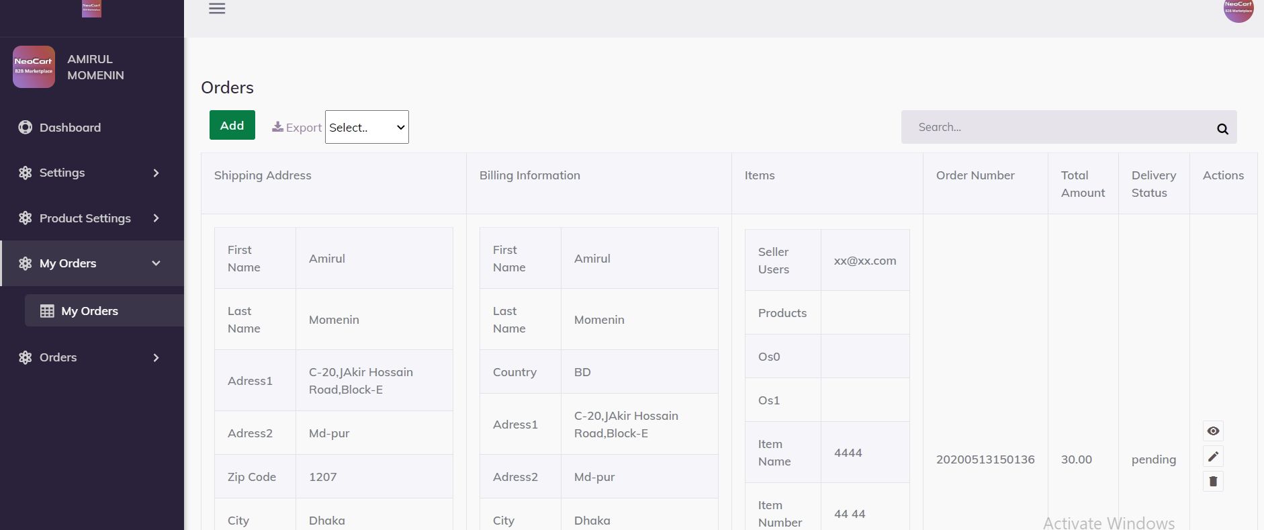The image size is (1264, 530).
Task: Click the trash delete order icon
Action: (1213, 482)
